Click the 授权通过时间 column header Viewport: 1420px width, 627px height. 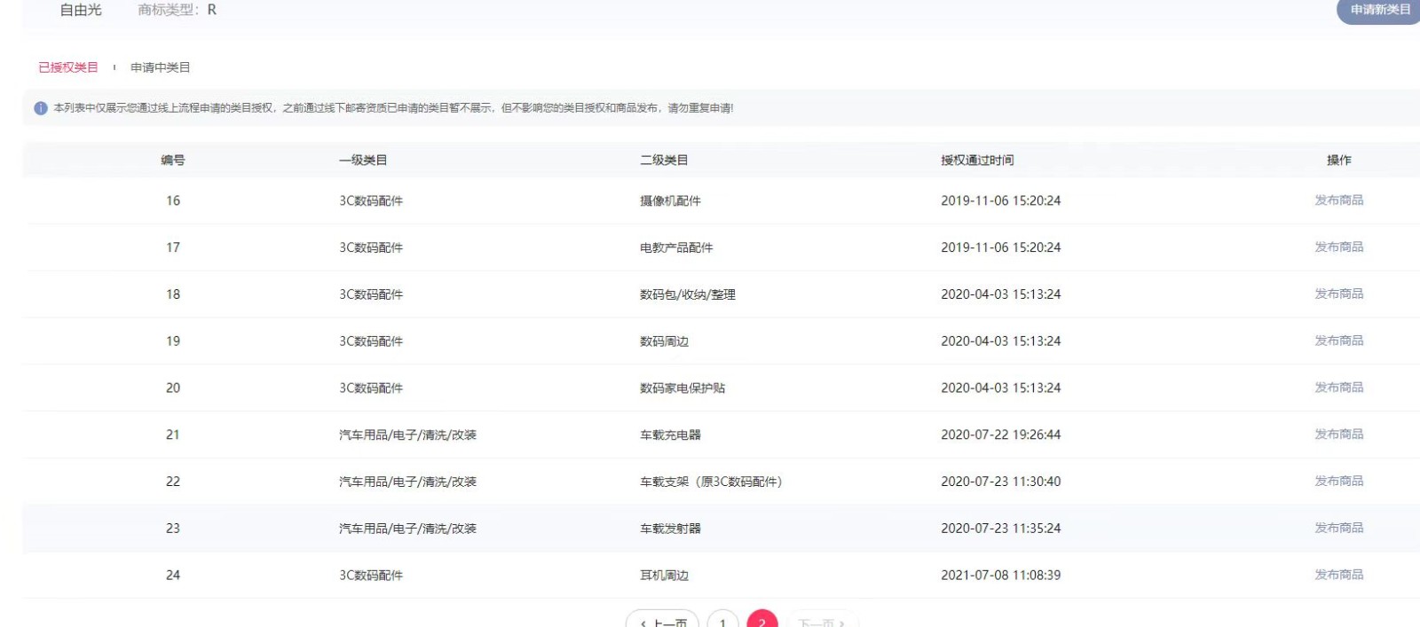coord(977,161)
